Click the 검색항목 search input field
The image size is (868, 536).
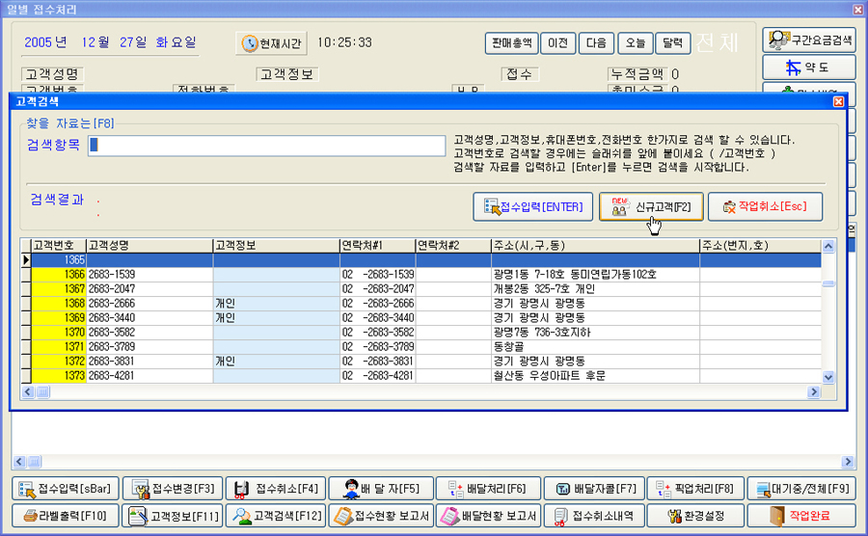[267, 146]
